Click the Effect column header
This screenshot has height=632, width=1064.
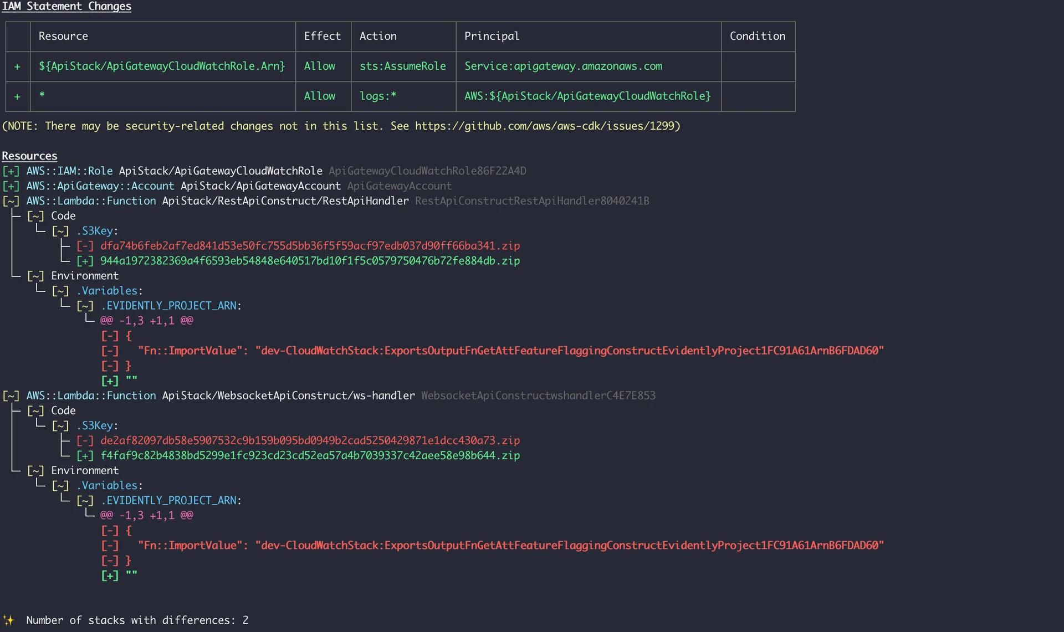pyautogui.click(x=322, y=36)
